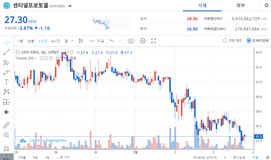Viewport: 271px width, 160px height.
Task: Open the UPP/KRW market selector dropdown
Action: tap(70, 6)
